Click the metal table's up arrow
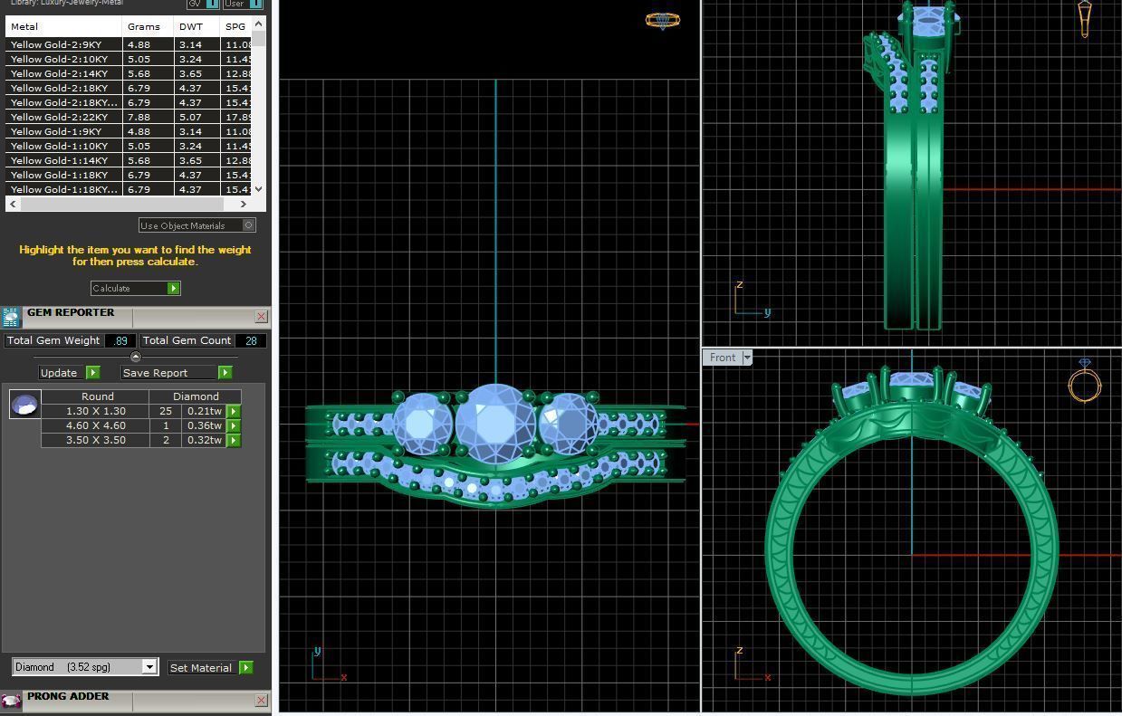The width and height of the screenshot is (1122, 716). (259, 24)
